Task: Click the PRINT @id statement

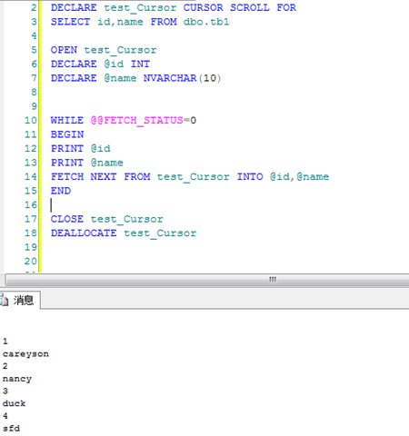Action: pyautogui.click(x=81, y=148)
